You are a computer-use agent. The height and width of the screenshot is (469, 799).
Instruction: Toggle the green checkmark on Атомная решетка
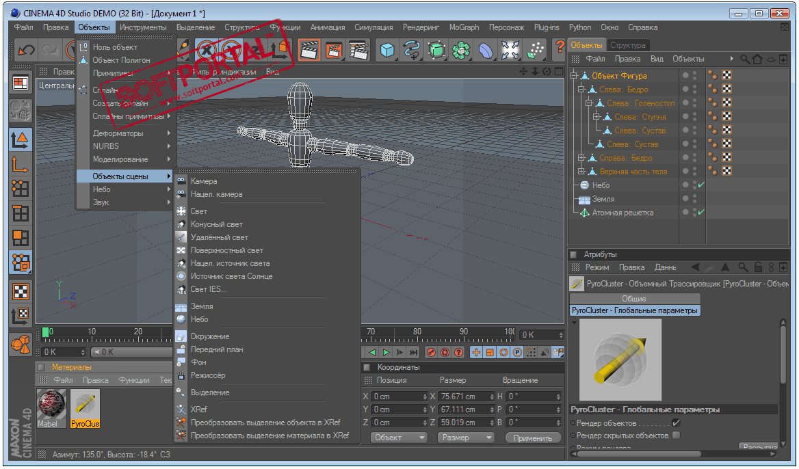point(702,212)
